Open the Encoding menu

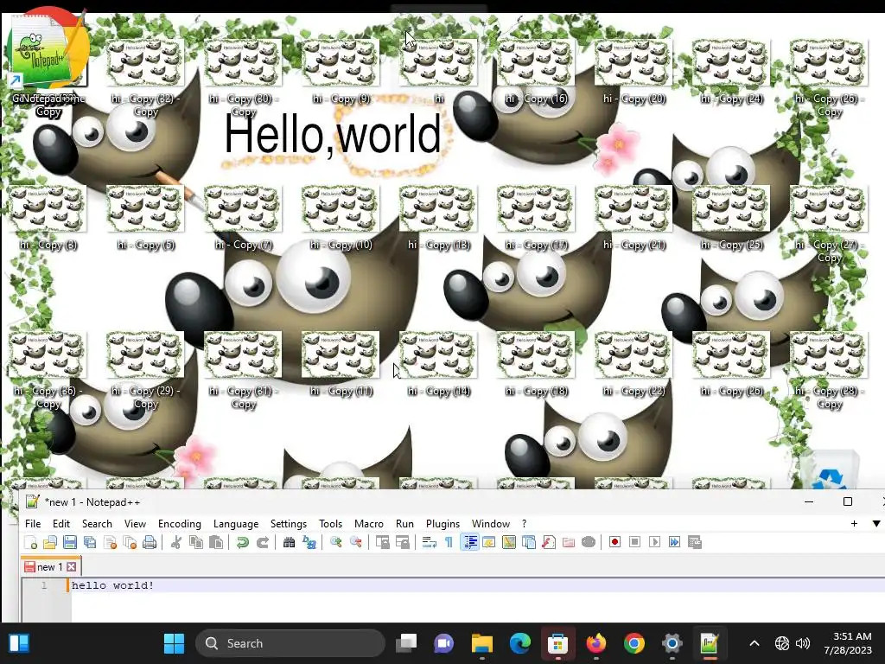[180, 524]
